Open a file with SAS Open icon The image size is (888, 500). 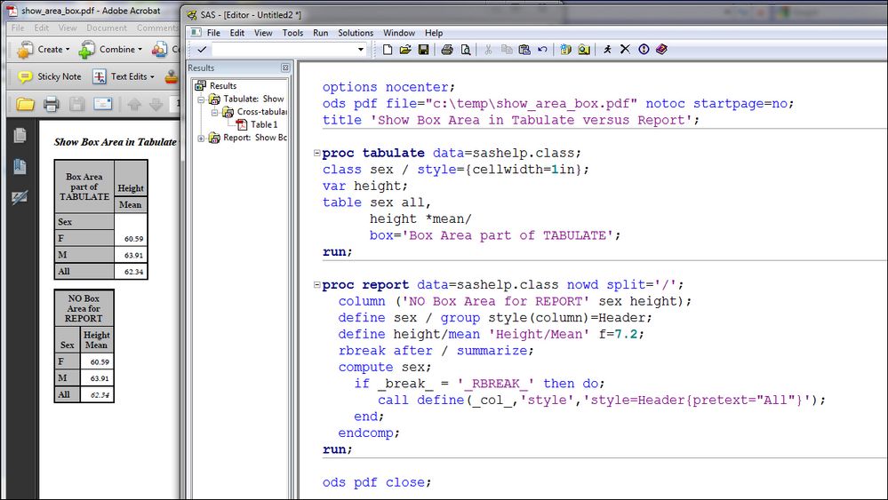pyautogui.click(x=405, y=50)
